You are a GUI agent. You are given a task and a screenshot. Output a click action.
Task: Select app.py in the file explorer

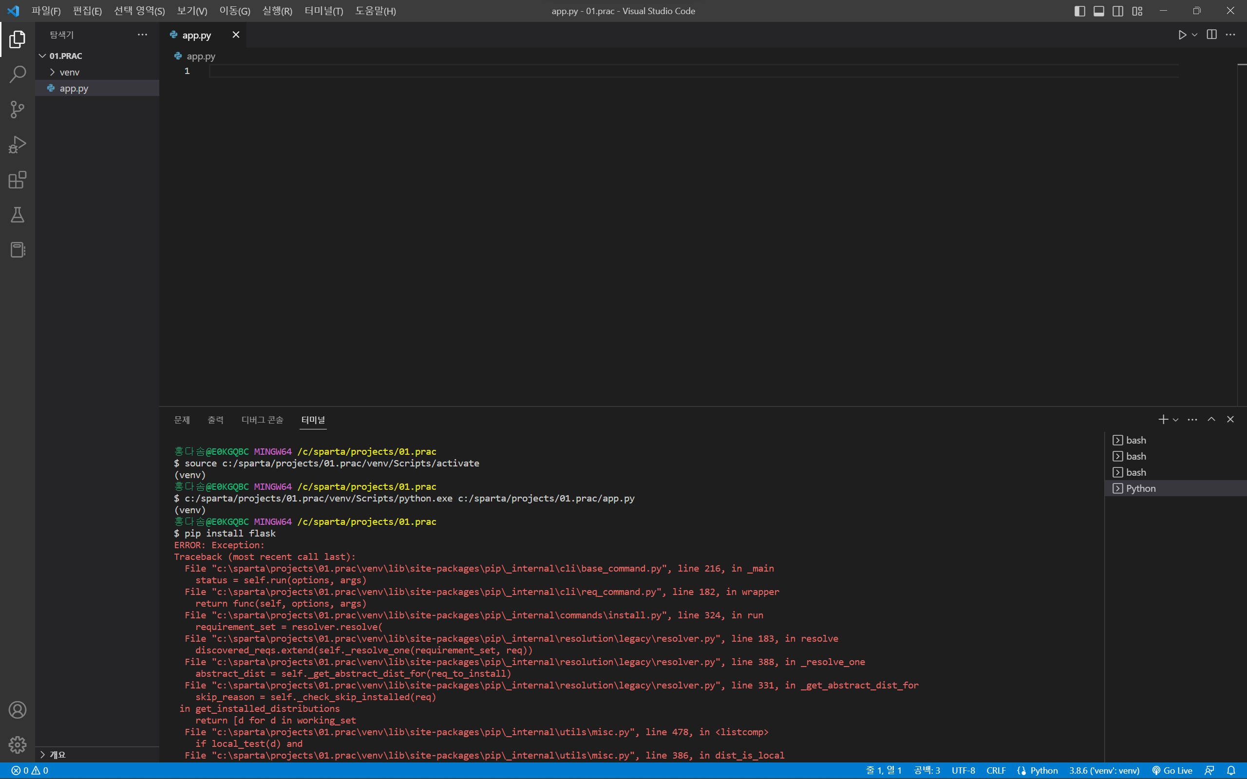[97, 88]
